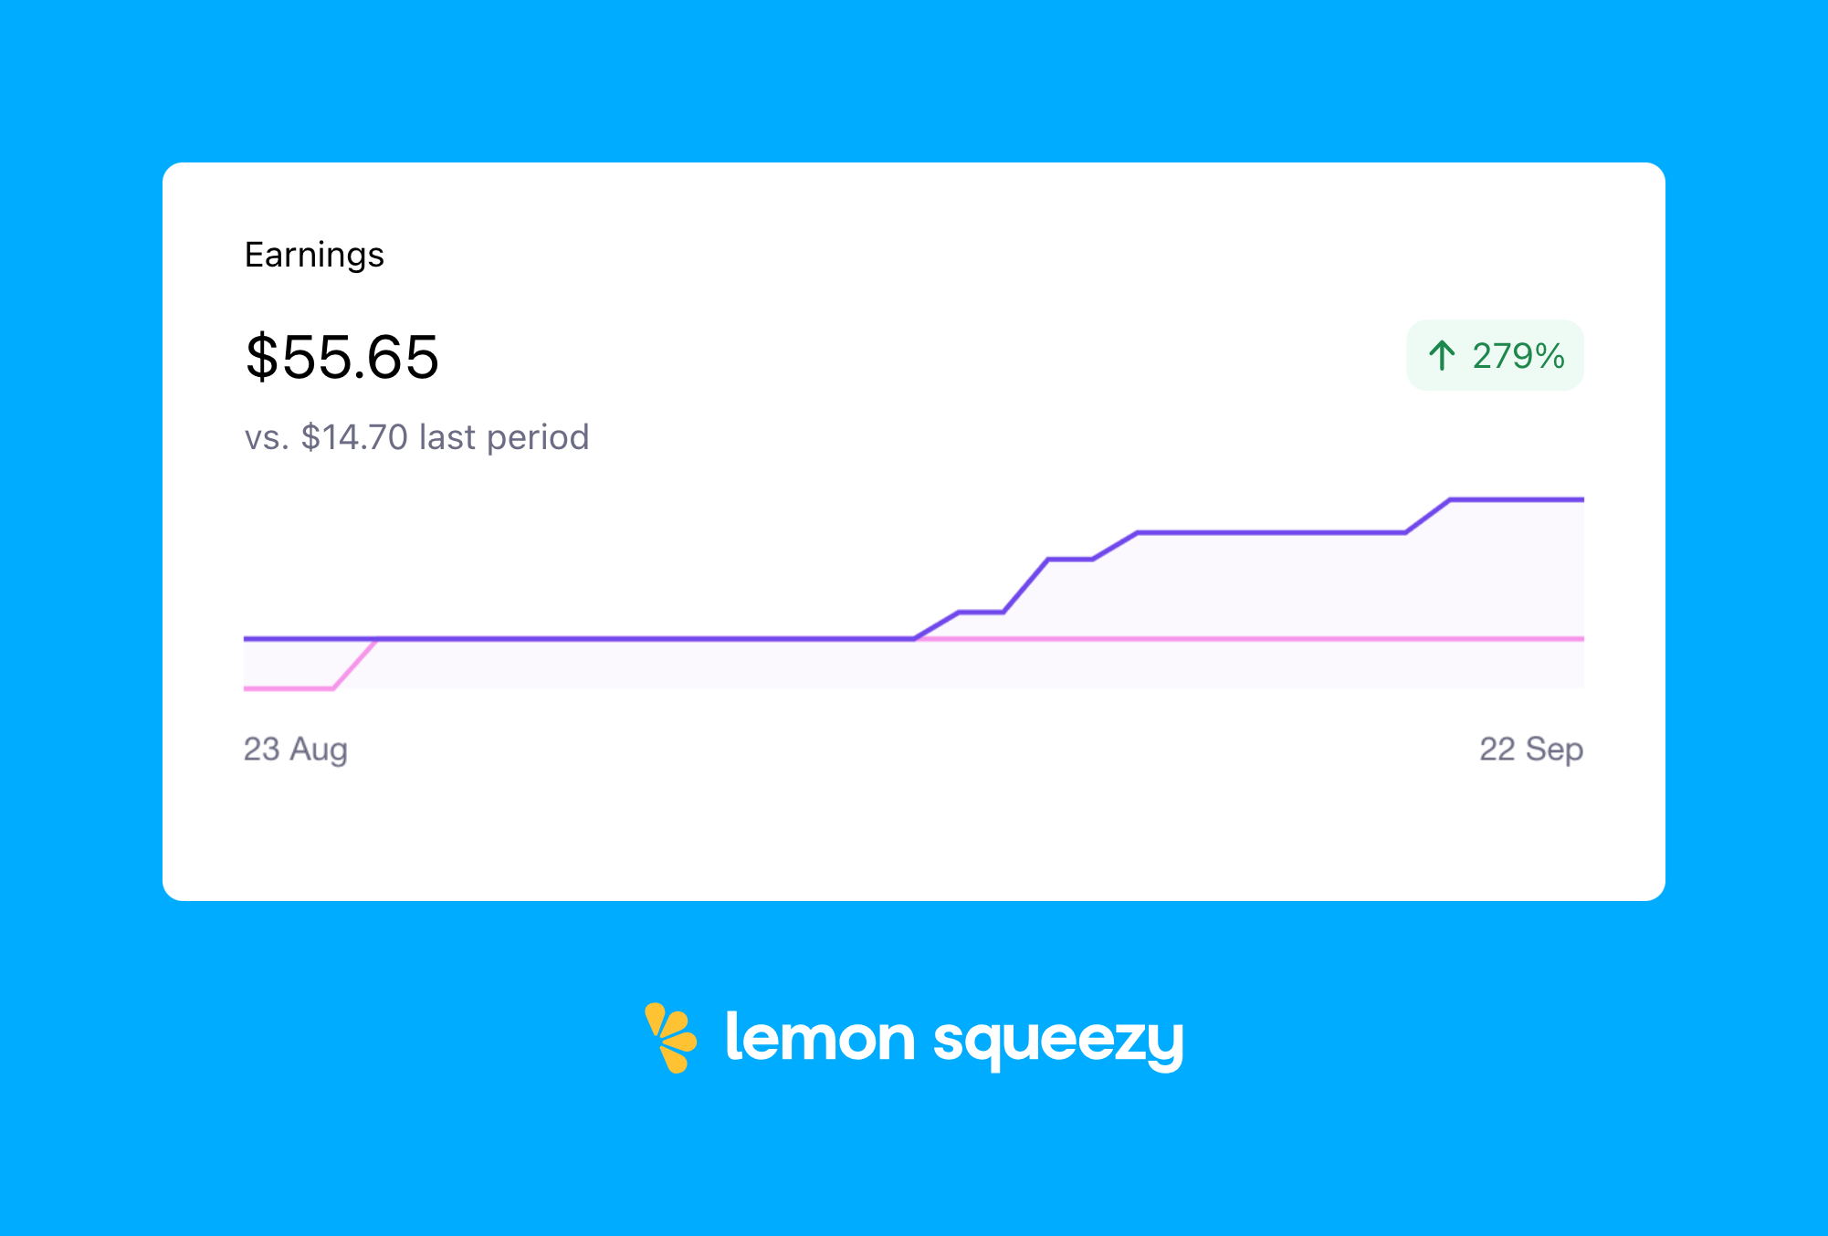This screenshot has height=1236, width=1828.
Task: Click the pink line's lowest segment at chart start
Action: pyautogui.click(x=288, y=688)
